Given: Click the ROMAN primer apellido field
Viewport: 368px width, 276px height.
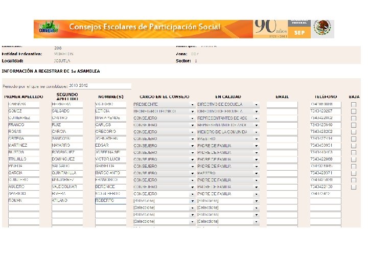Looking at the screenshot, I should pos(24,201).
